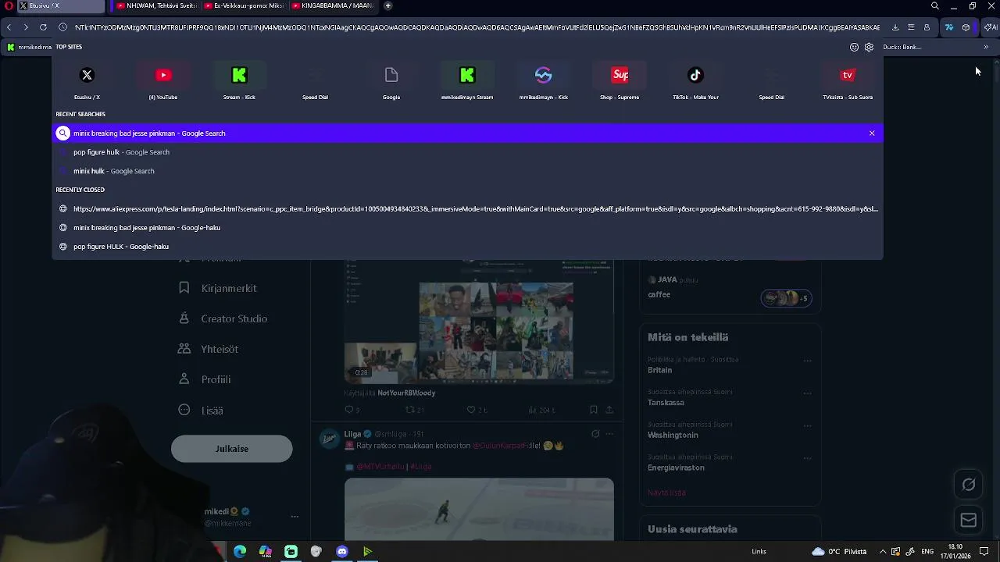
Task: Open a new browser tab
Action: click(388, 6)
